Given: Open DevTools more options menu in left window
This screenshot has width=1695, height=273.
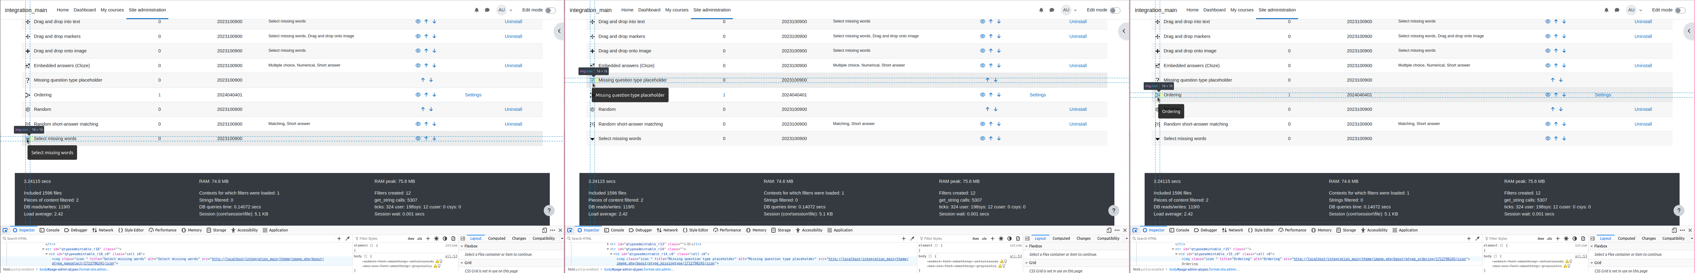Looking at the screenshot, I should point(552,230).
